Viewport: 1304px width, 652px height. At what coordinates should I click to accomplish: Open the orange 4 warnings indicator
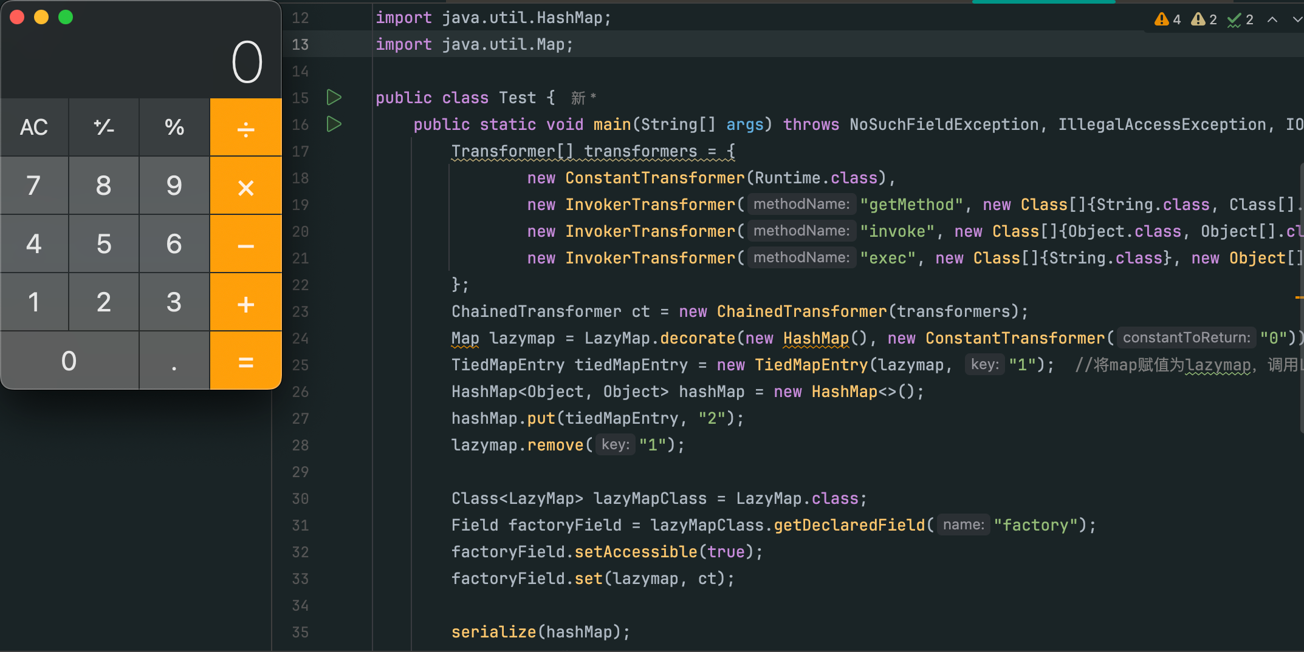[x=1167, y=19]
